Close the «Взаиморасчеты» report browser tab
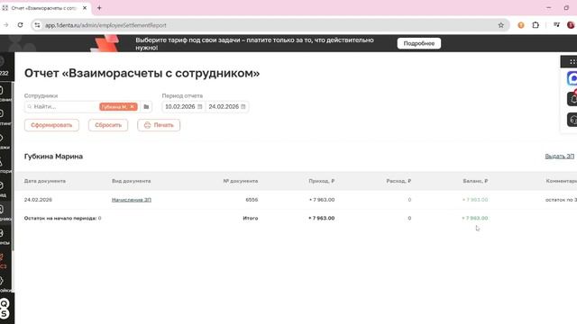 (x=85, y=8)
